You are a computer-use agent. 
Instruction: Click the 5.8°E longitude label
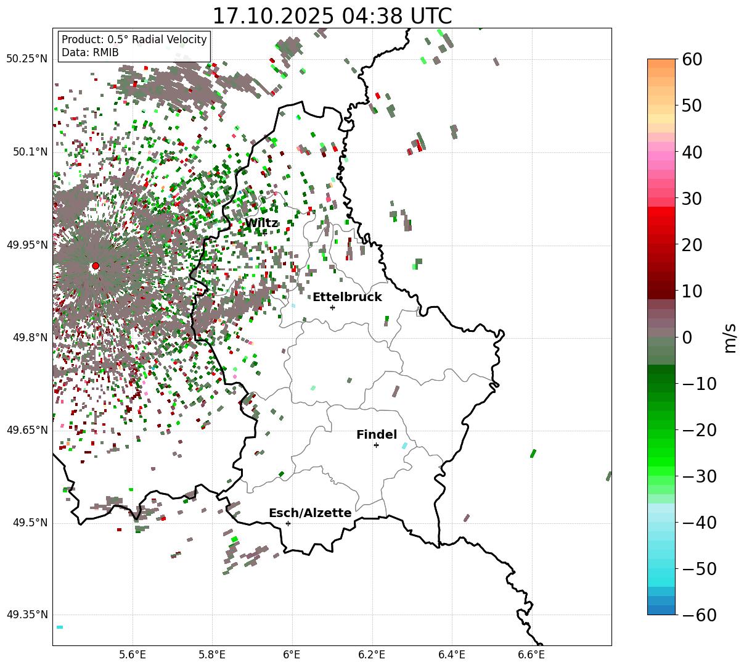coord(212,655)
